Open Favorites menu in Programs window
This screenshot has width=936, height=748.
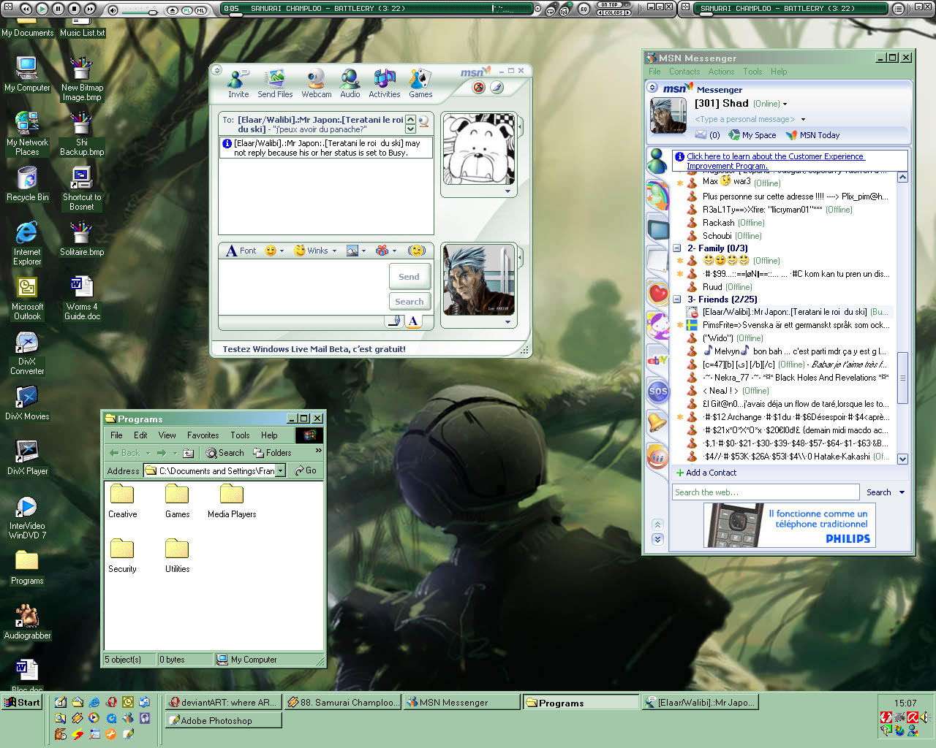203,435
